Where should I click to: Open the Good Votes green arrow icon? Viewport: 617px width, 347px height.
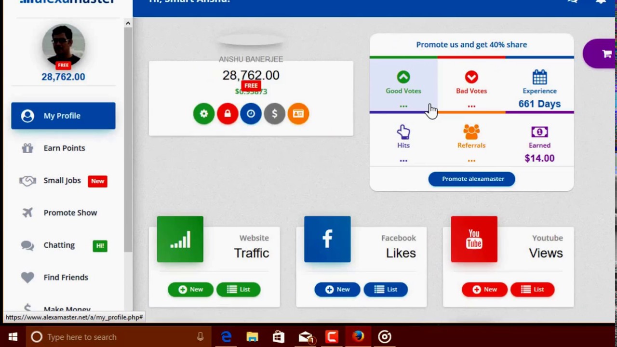point(403,77)
